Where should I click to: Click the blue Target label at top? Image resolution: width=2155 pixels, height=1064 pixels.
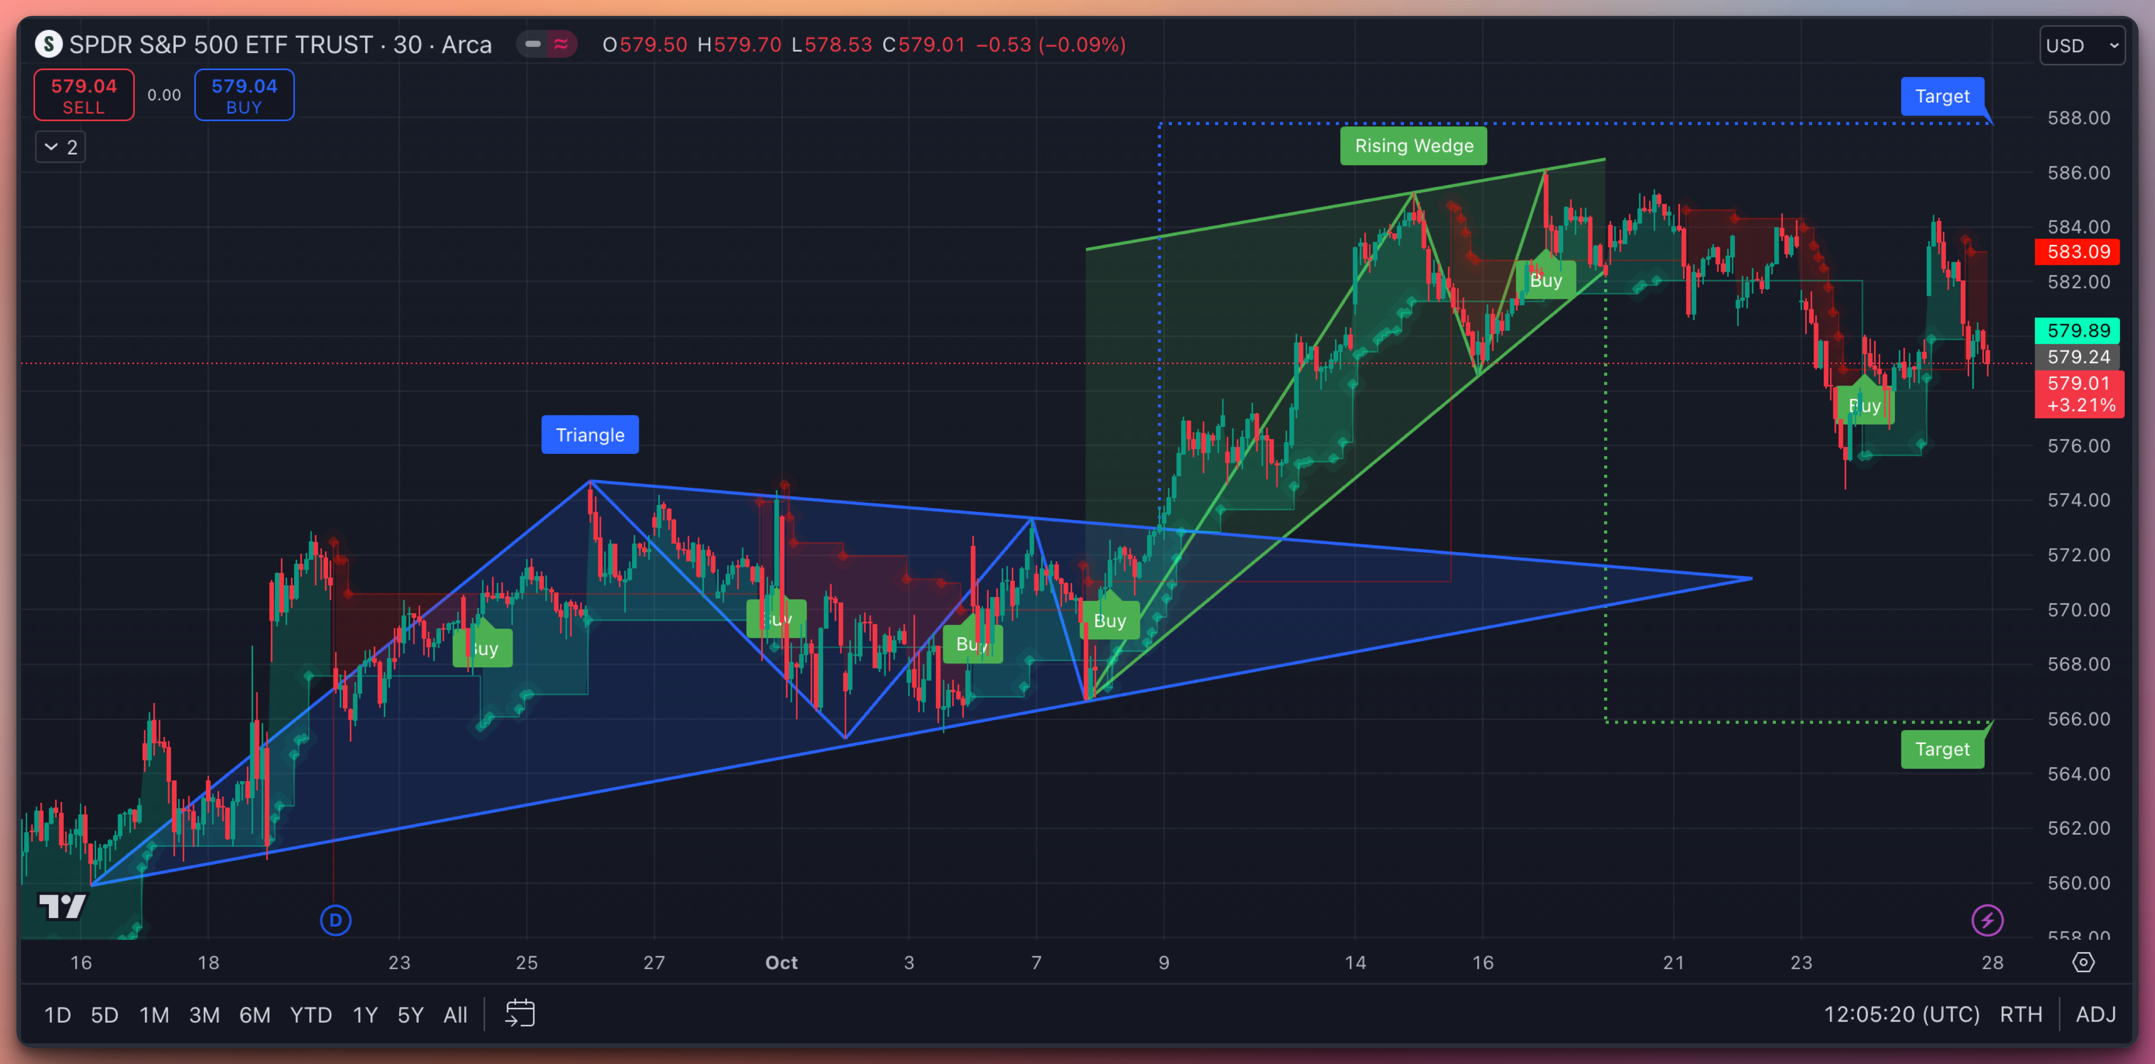[1942, 96]
